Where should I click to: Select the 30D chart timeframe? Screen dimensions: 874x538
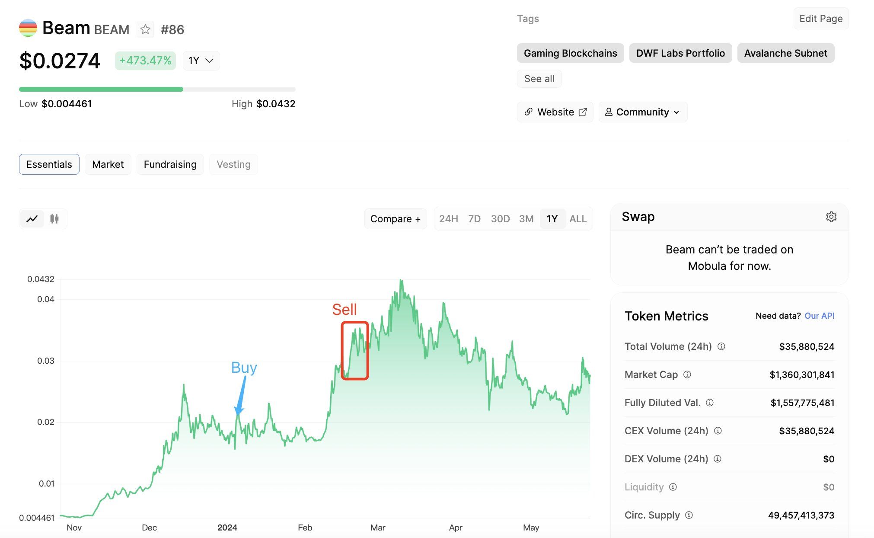point(500,219)
